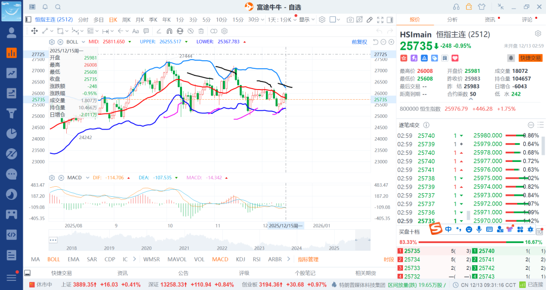Remove the MACD indicator with X icon

coord(61,178)
